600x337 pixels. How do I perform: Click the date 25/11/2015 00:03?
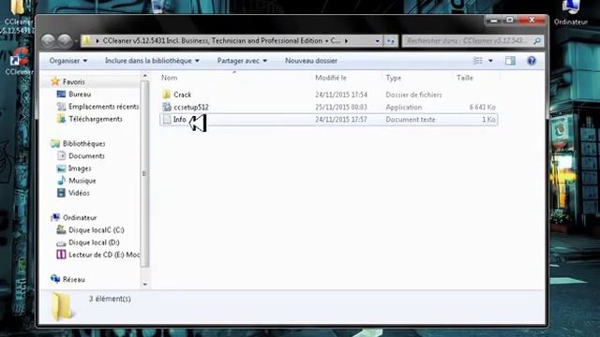pos(341,107)
